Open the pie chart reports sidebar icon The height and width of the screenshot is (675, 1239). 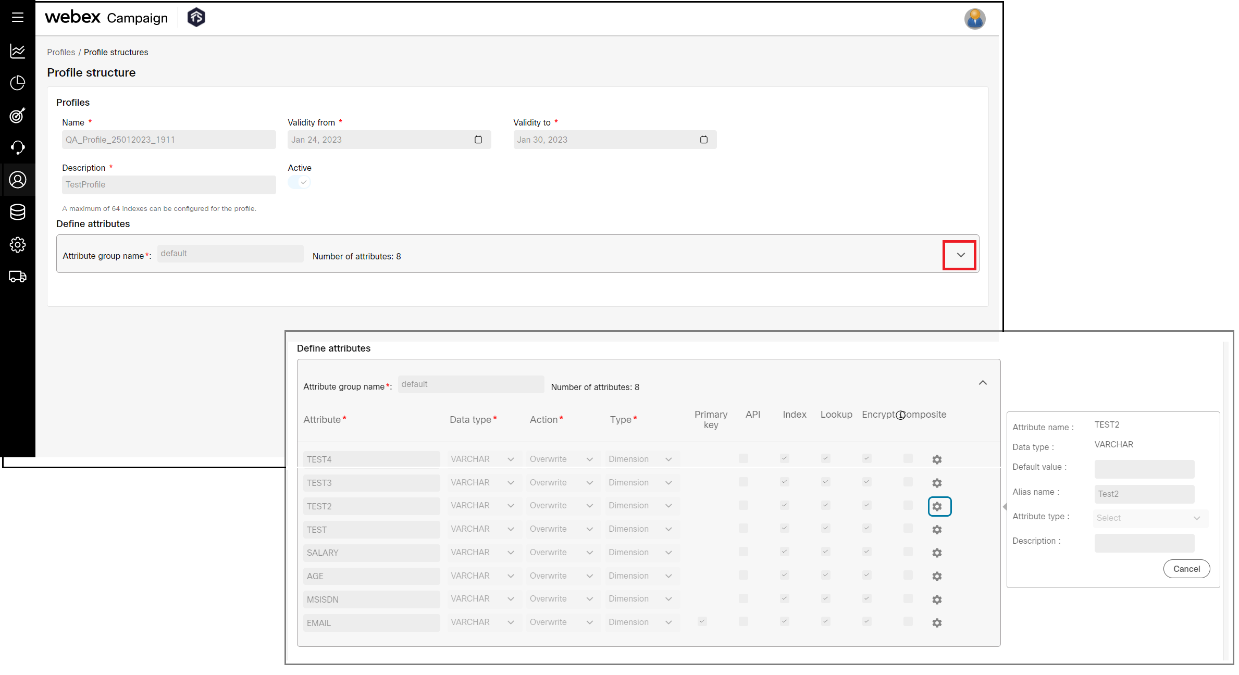[x=18, y=83]
